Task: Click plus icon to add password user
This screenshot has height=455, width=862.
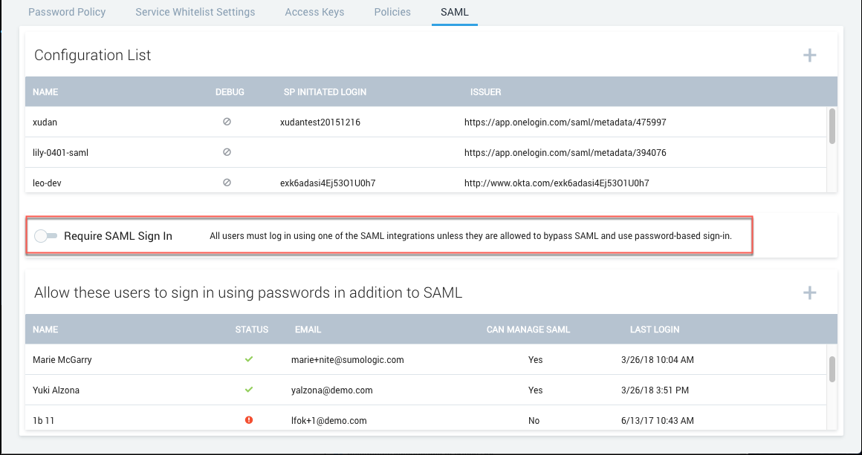Action: coord(809,293)
